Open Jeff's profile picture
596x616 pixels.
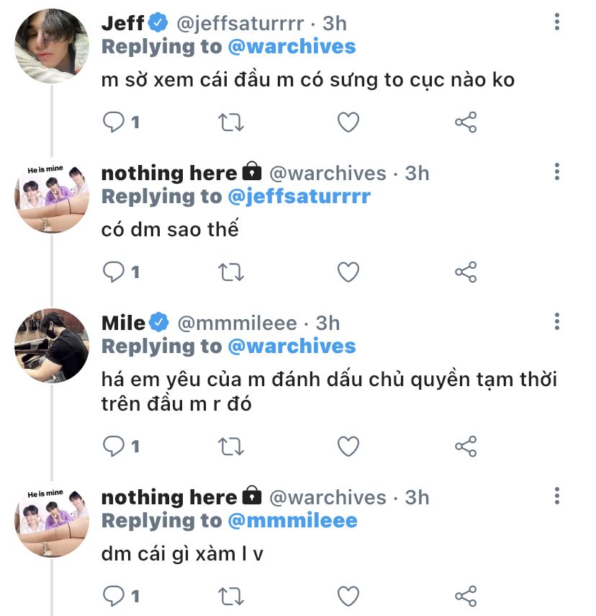(x=51, y=45)
